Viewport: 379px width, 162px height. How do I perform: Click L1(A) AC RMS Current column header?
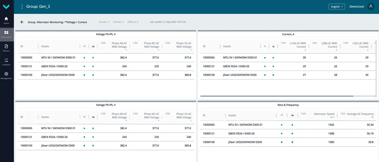coord(298,45)
